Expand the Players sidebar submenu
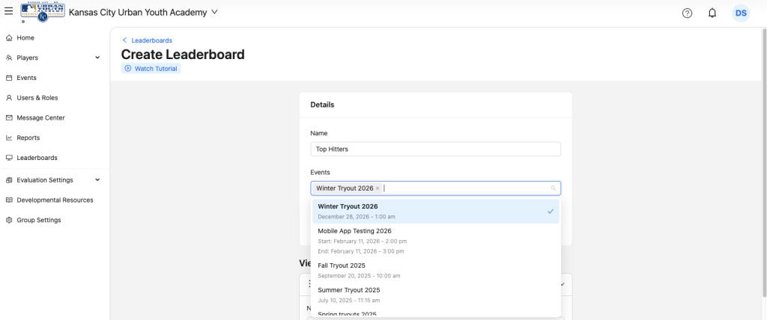Screen dimensions: 767x320 97,58
